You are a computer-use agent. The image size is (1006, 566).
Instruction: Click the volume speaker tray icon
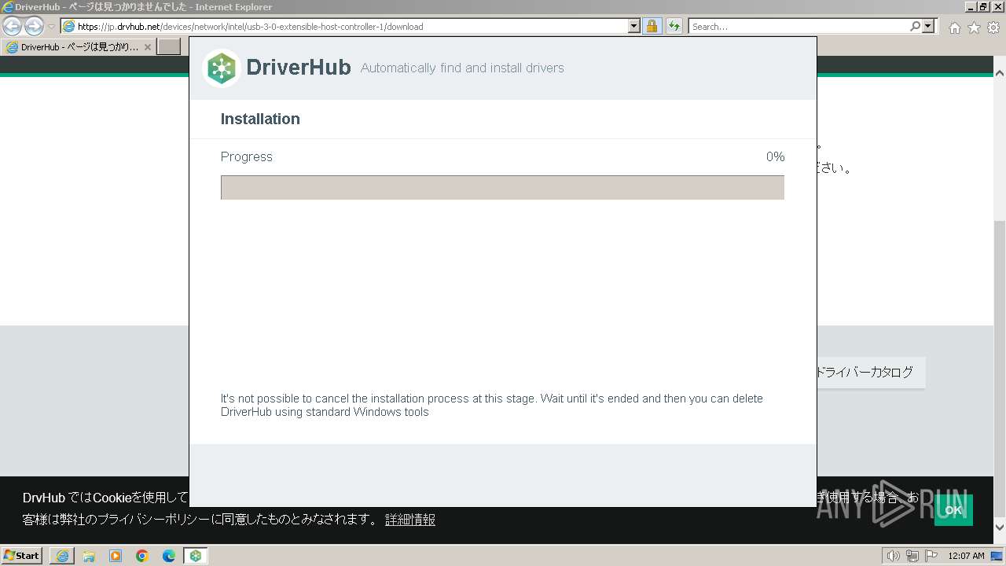point(893,556)
